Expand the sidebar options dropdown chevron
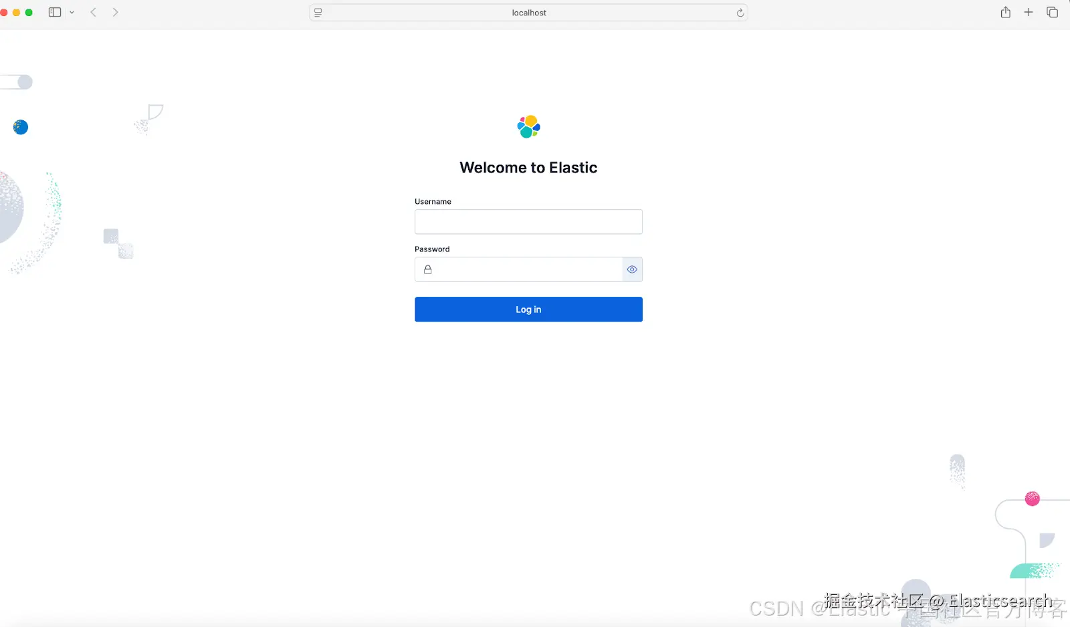The width and height of the screenshot is (1070, 627). click(x=72, y=13)
